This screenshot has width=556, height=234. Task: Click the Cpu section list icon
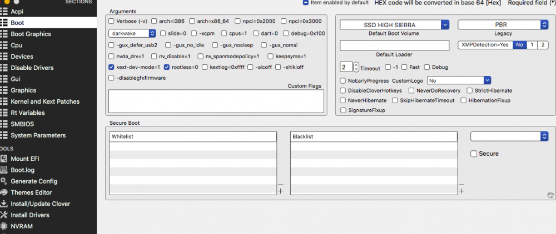pyautogui.click(x=3, y=45)
